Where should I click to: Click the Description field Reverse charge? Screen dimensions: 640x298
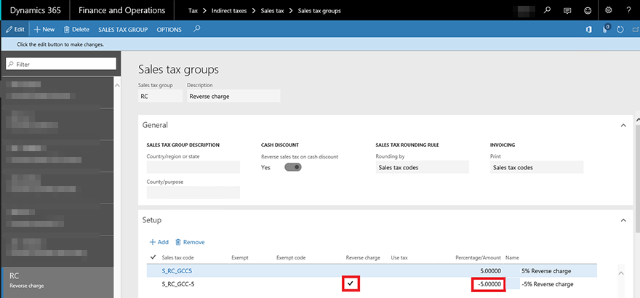[233, 96]
